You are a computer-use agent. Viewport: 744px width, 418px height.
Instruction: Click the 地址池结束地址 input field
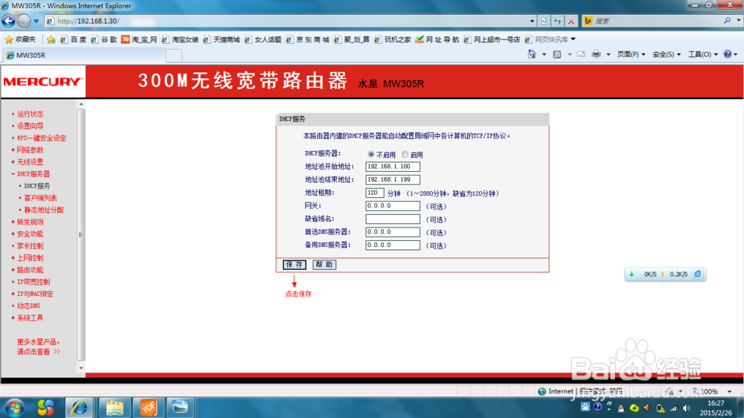(392, 179)
